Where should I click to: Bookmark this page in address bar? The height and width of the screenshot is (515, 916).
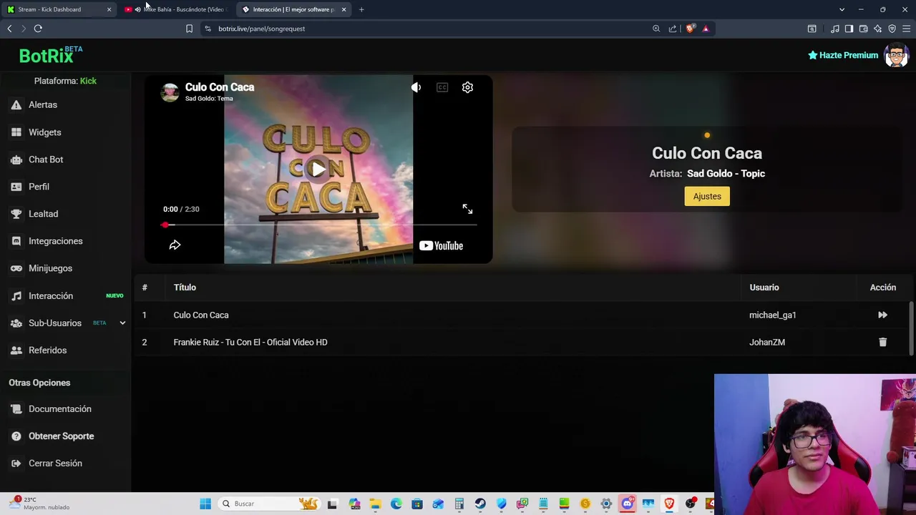189,29
